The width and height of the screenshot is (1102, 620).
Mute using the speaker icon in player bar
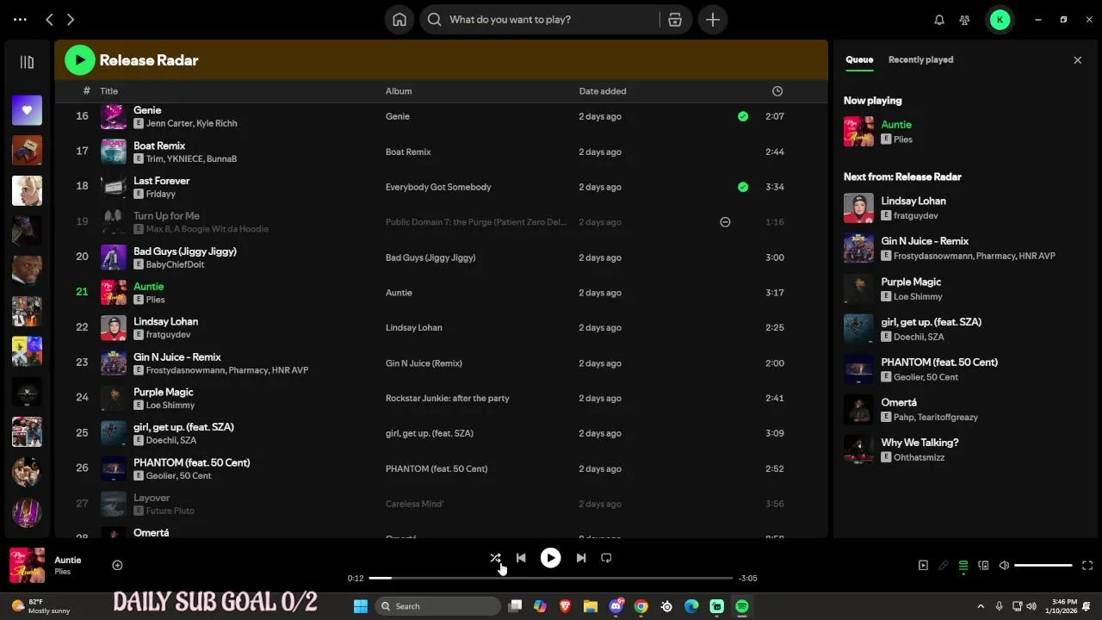[1004, 566]
